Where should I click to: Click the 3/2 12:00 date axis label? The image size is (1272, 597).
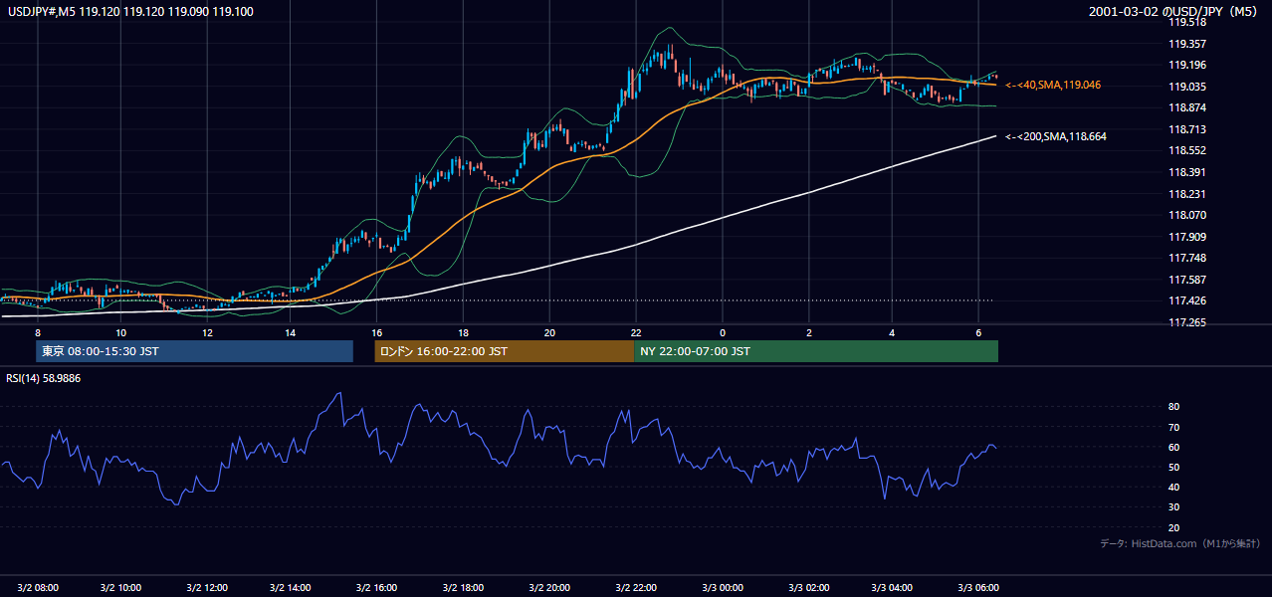coord(207,587)
